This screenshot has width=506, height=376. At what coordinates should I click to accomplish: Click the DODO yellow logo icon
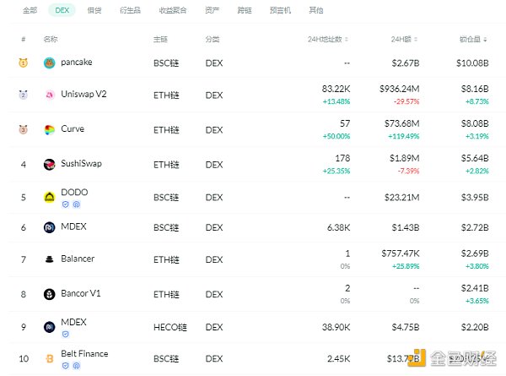click(x=50, y=197)
